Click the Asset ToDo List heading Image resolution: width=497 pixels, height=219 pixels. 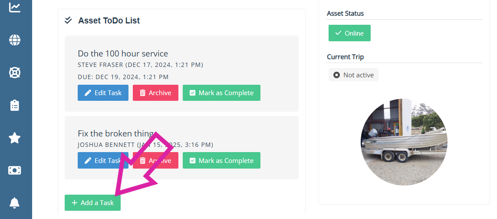(109, 20)
